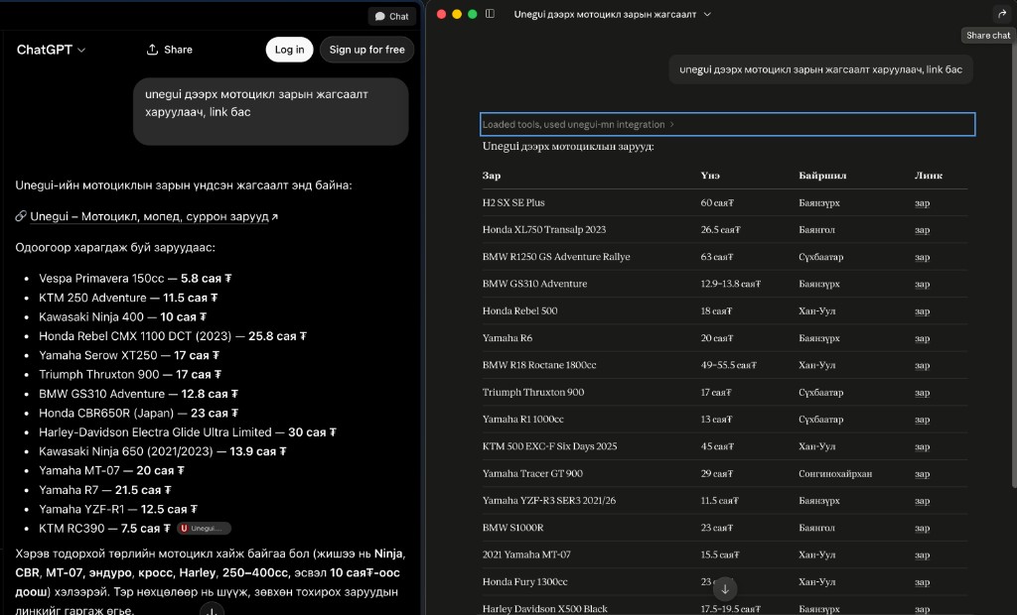Open зар link for Honda Rebel 500
The width and height of the screenshot is (1017, 615).
922,311
